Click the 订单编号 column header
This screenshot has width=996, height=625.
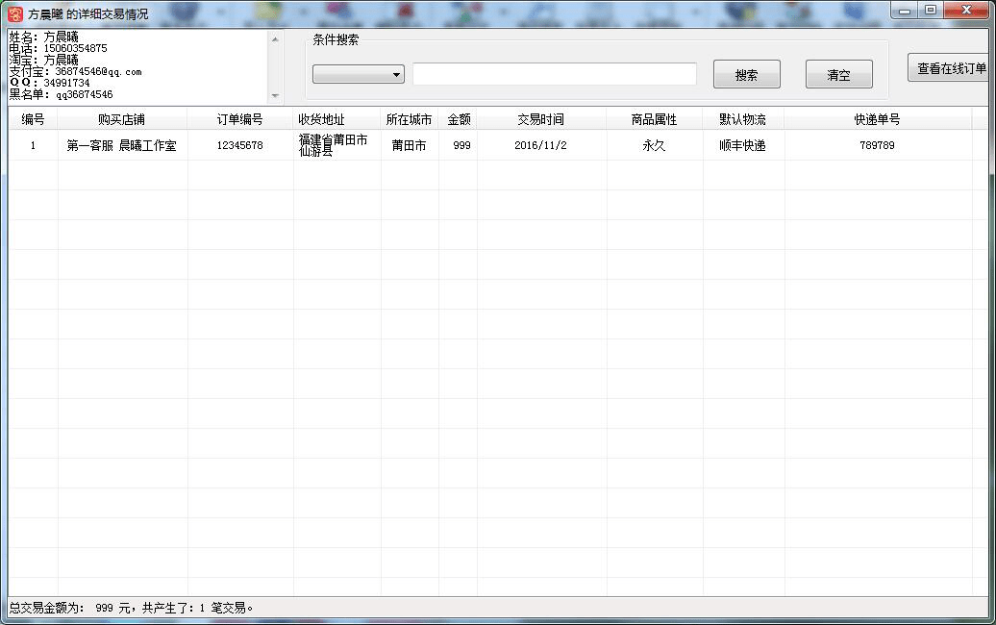point(239,119)
